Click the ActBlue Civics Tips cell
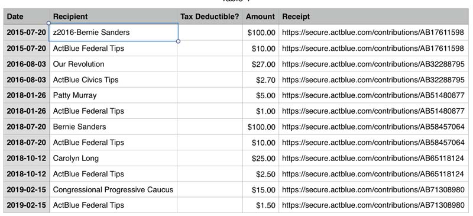Screen dimensions: 473x216 pos(114,80)
